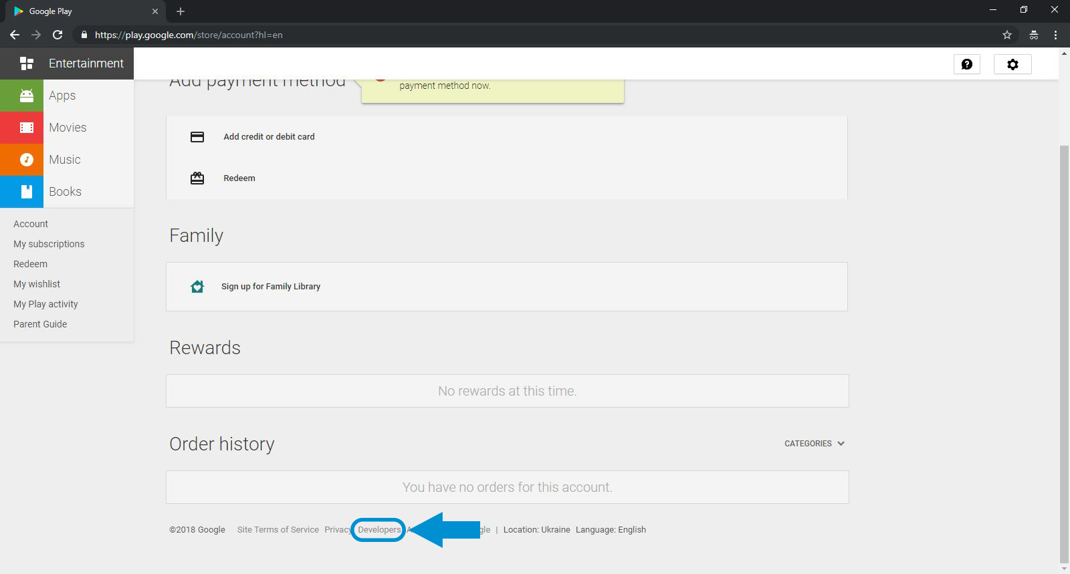Click the red Movies film icon

pyautogui.click(x=27, y=128)
